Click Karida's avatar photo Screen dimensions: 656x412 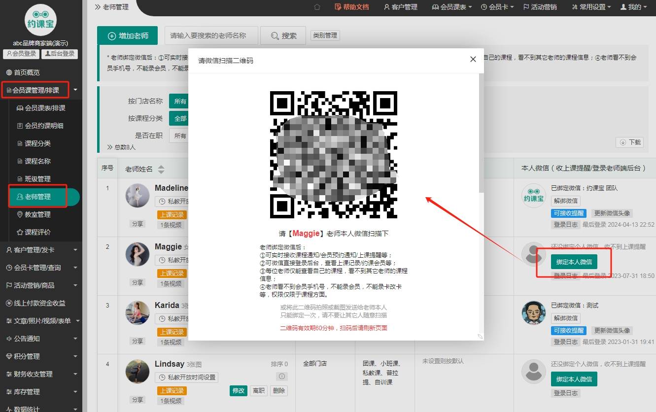[x=138, y=313]
